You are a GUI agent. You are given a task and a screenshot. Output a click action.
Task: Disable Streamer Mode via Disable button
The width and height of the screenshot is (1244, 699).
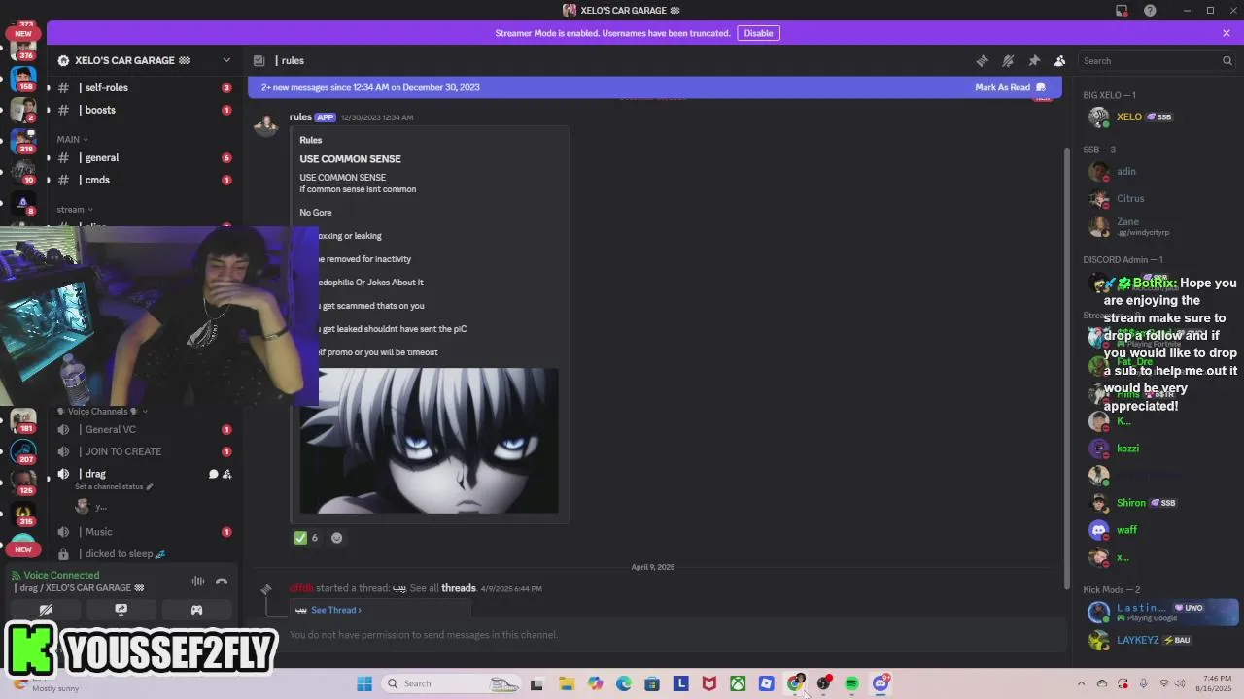click(758, 33)
